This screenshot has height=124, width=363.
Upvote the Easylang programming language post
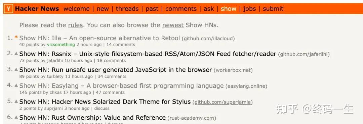(16, 85)
